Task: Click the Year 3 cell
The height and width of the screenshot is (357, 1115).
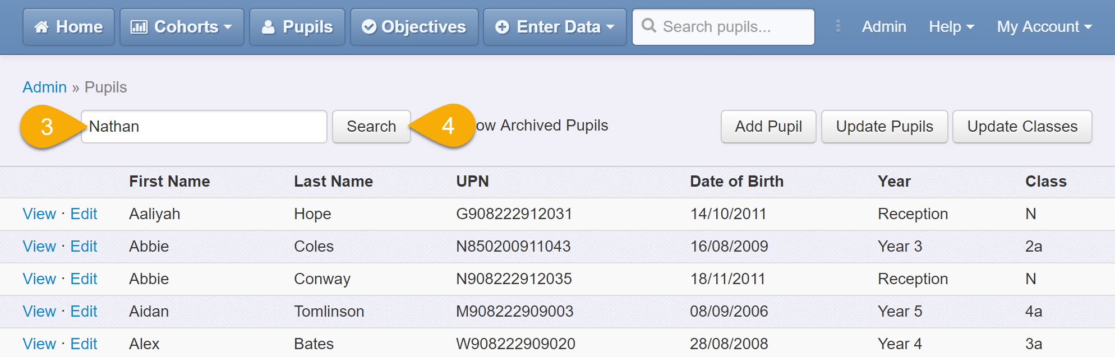Action: pos(900,247)
